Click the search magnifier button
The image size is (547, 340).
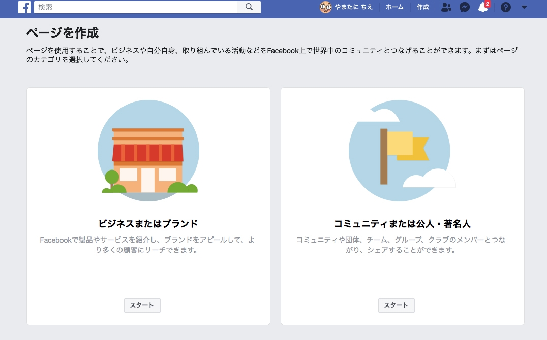[249, 7]
